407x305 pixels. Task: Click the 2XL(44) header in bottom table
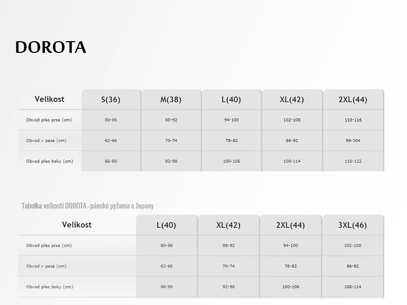(290, 225)
